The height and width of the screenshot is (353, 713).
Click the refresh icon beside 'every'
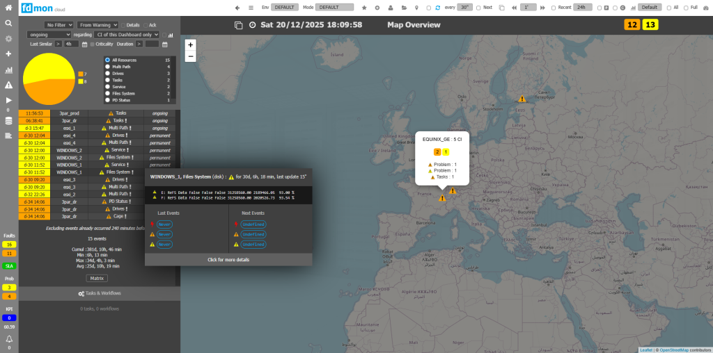[437, 7]
